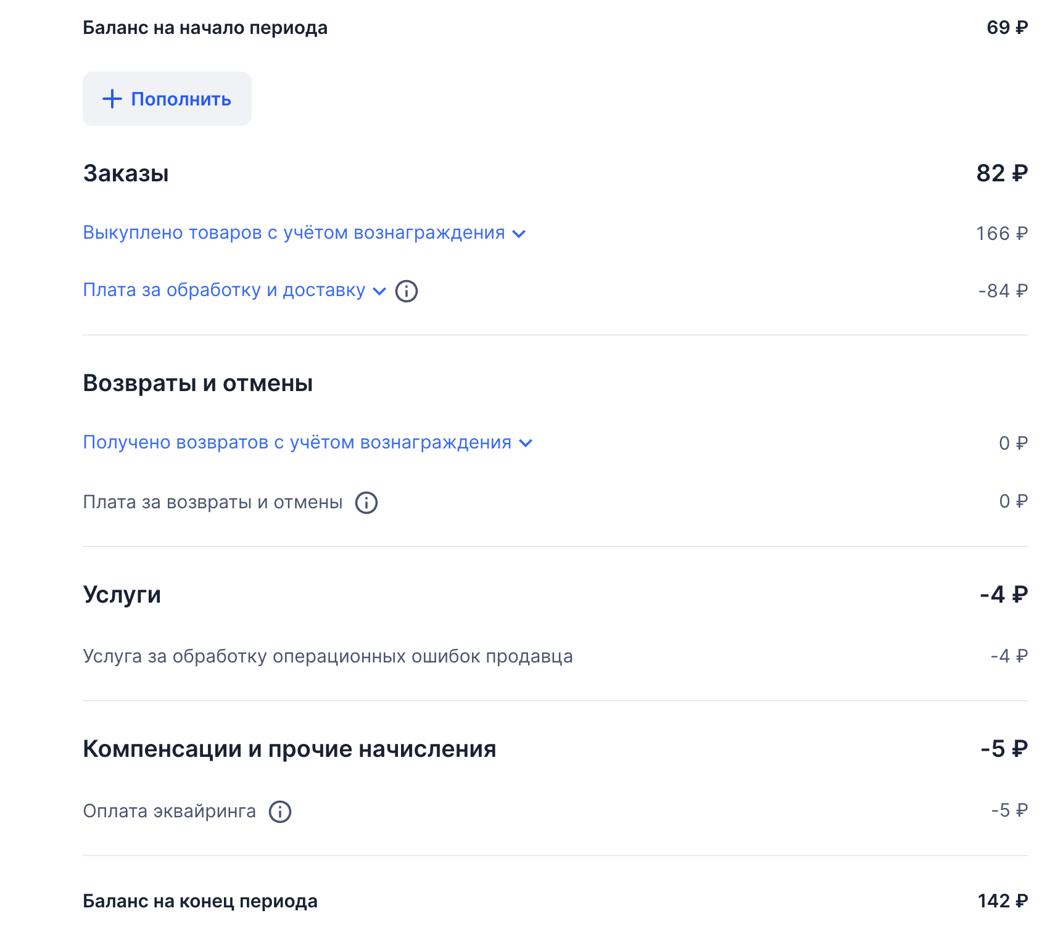Expand chevron next to Получено возвратов
Image resolution: width=1050 pixels, height=945 pixels.
526,443
